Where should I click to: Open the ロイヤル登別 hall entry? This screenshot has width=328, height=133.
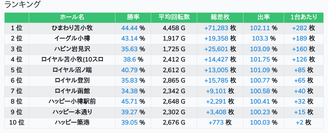[72, 81]
